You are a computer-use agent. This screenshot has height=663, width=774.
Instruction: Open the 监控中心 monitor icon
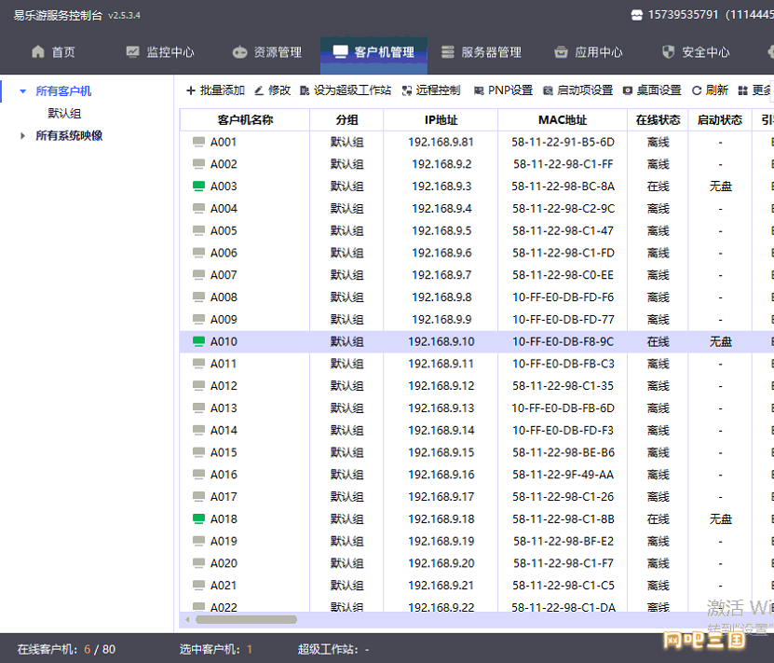(132, 52)
